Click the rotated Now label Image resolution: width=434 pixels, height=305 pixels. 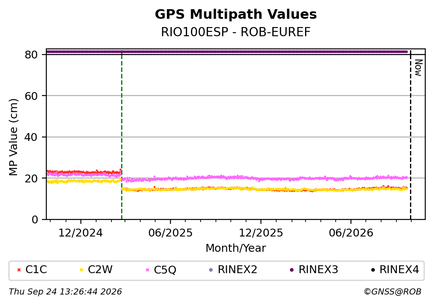coord(419,68)
